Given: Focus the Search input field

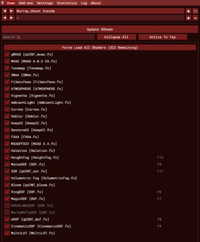Looking at the screenshot, I should tap(48, 37).
